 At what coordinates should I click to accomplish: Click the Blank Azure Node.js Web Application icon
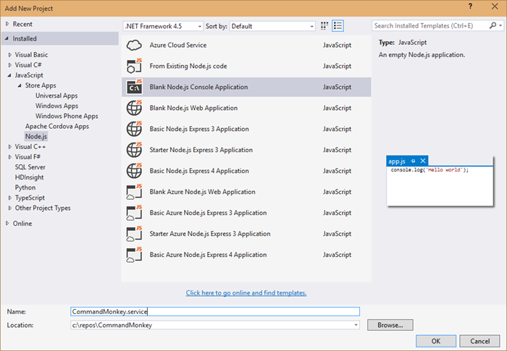135,192
